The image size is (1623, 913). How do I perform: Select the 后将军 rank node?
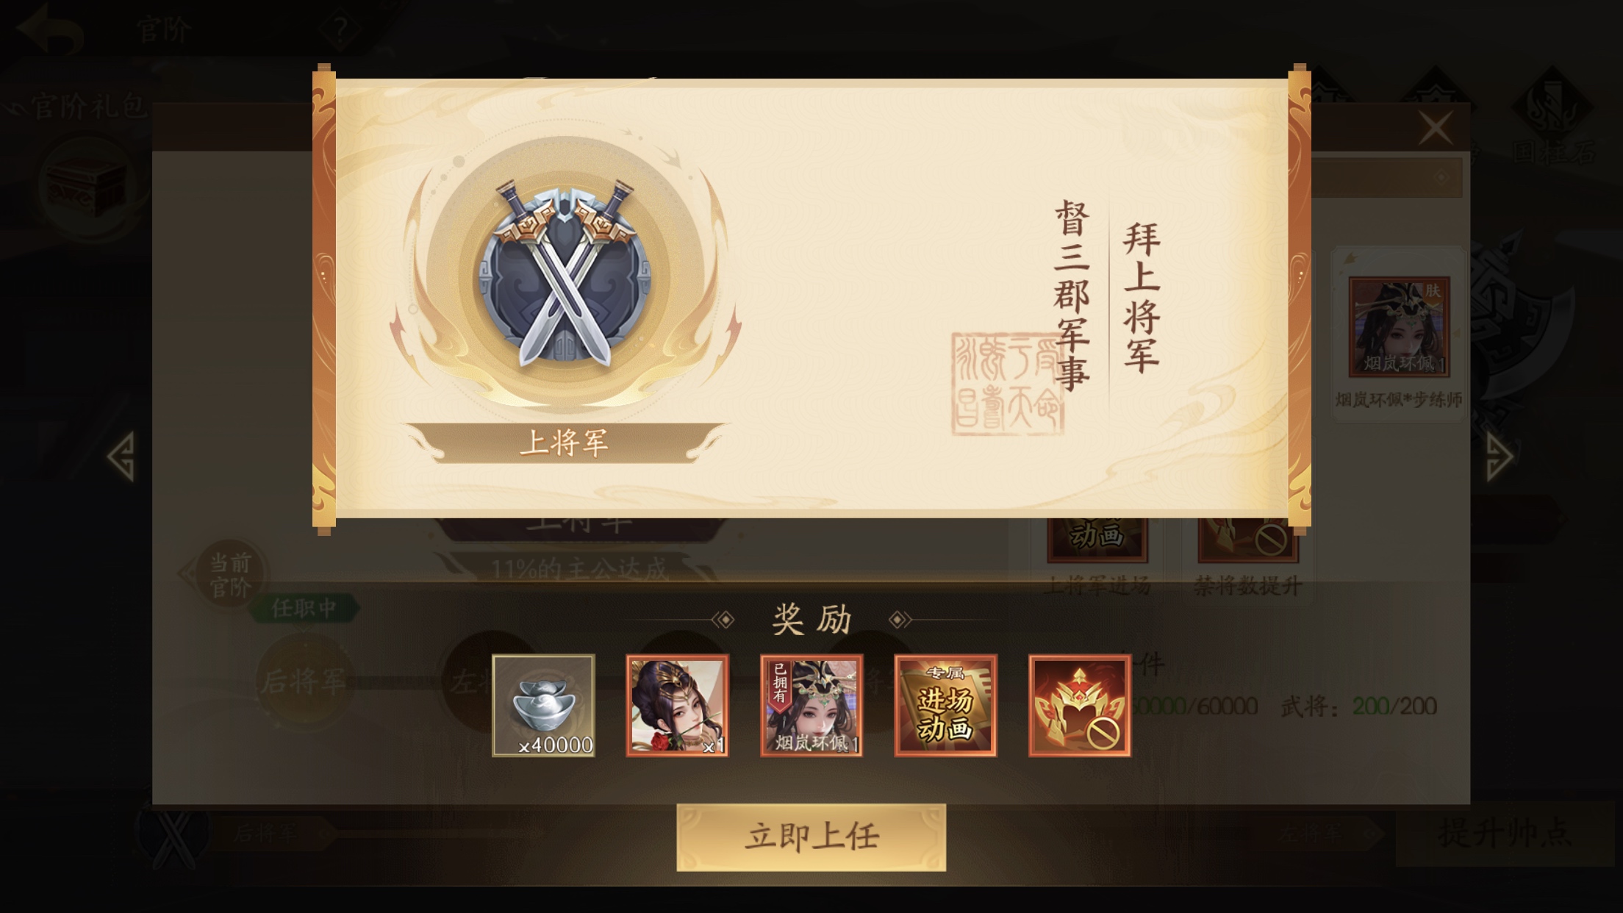point(303,681)
